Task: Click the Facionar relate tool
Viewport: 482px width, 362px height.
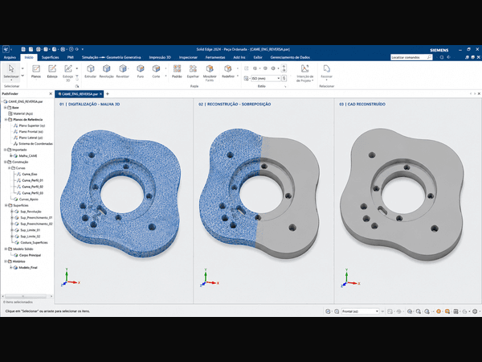Action: tap(326, 71)
